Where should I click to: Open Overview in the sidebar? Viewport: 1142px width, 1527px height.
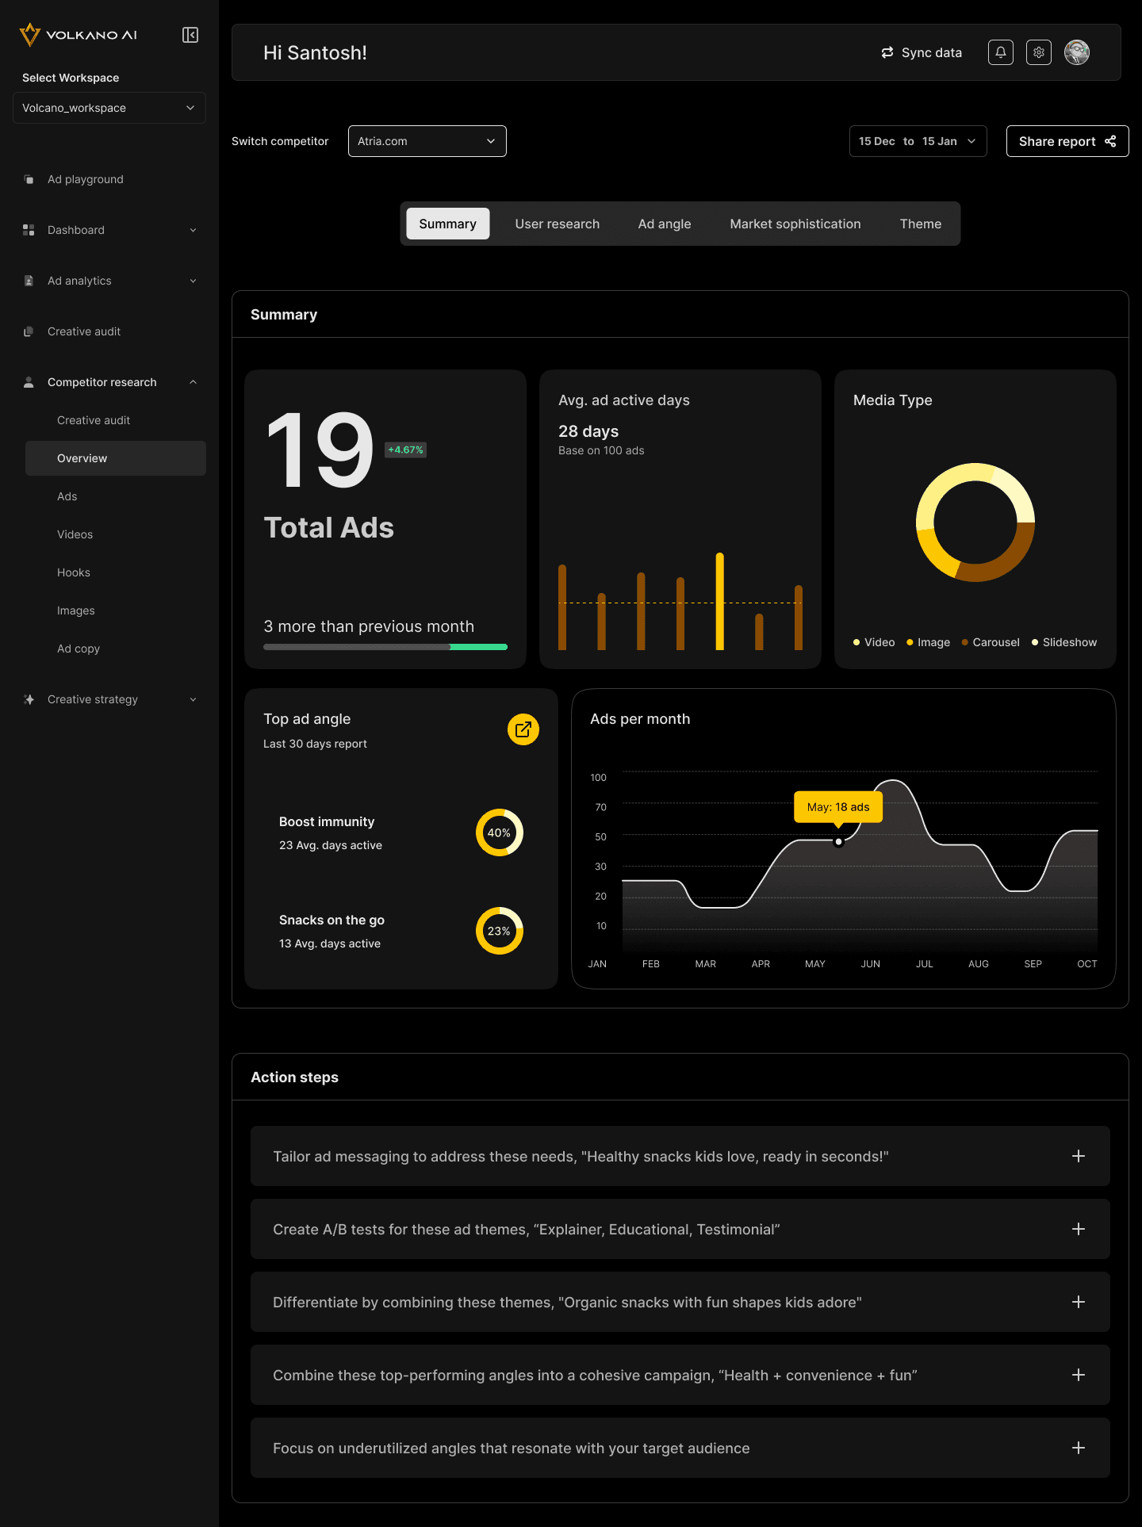116,458
